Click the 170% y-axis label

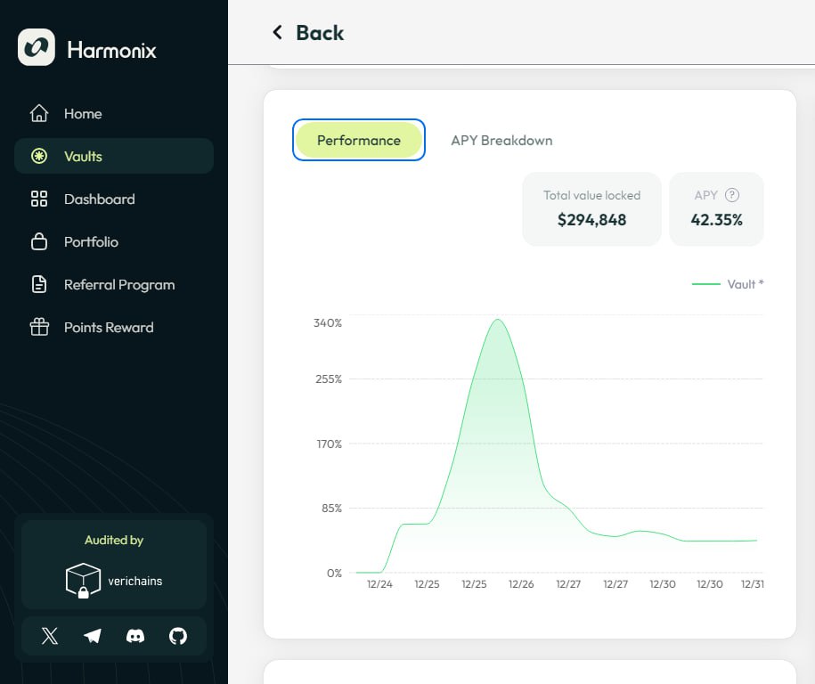329,444
